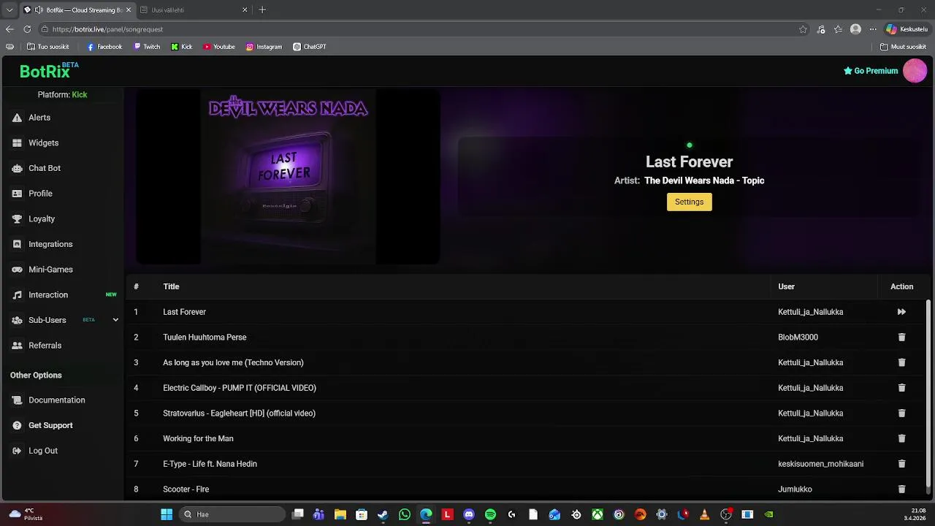Click Jumiukko user name
This screenshot has height=526, width=935.
[795, 489]
